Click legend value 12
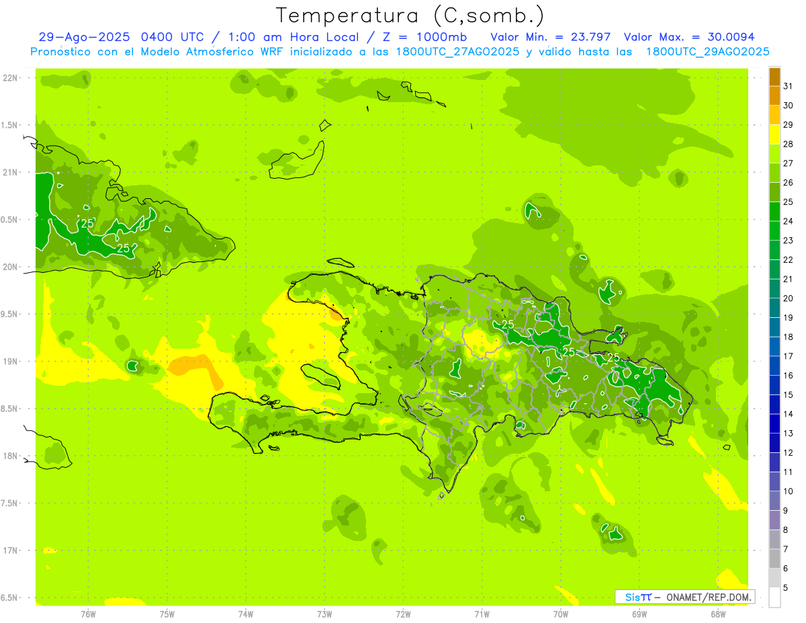 coord(789,453)
